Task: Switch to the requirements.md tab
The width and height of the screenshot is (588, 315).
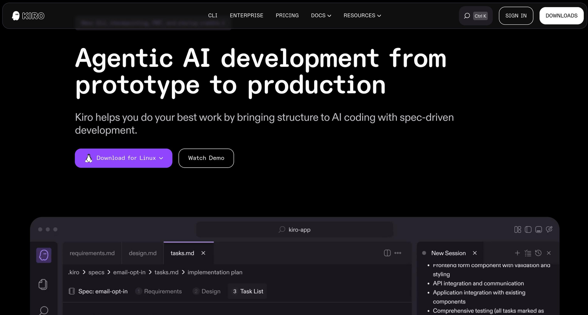Action: point(92,253)
